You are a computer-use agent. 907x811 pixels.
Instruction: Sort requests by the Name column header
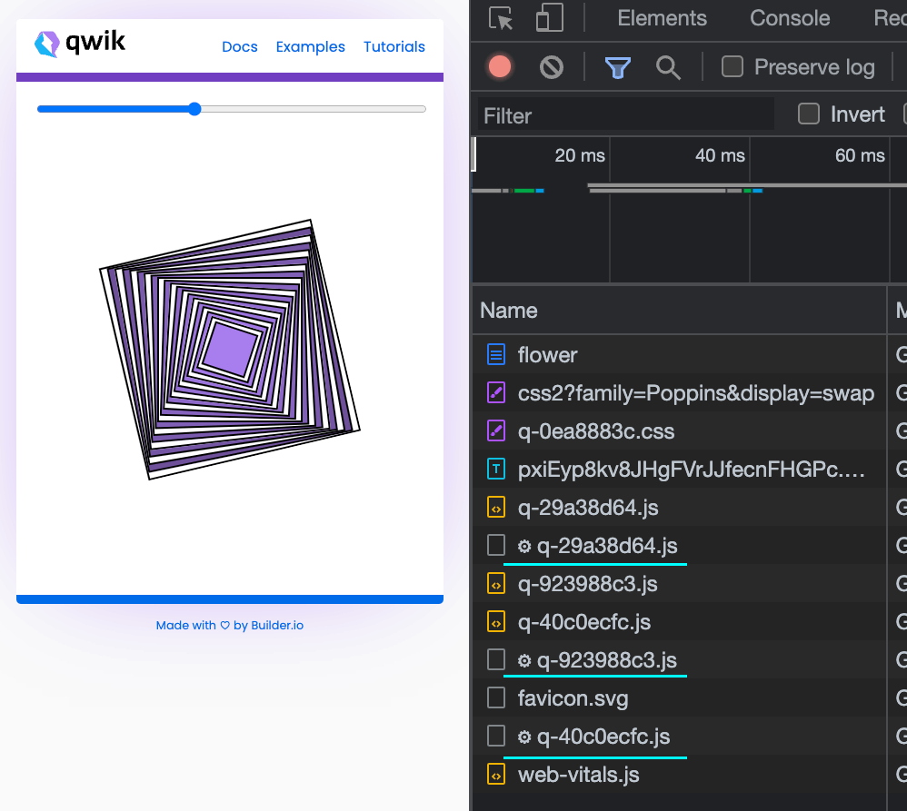click(679, 311)
